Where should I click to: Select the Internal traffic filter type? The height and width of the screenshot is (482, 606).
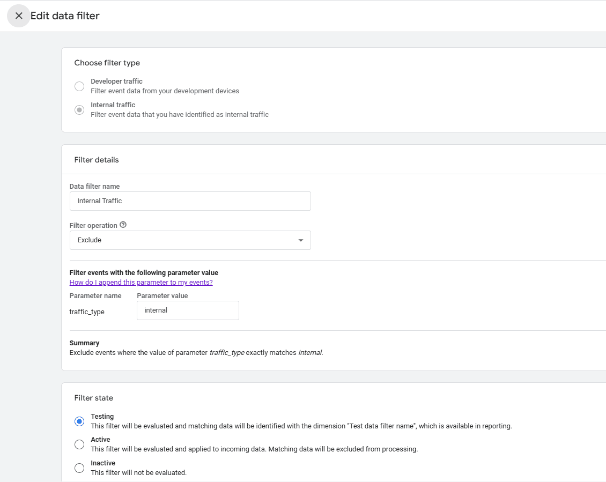coord(79,110)
